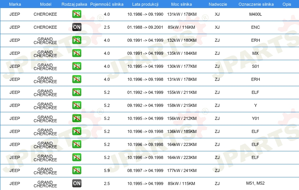Click body code ZJ in the MX row
Image resolution: width=299 pixels, height=190 pixels.
point(217,53)
